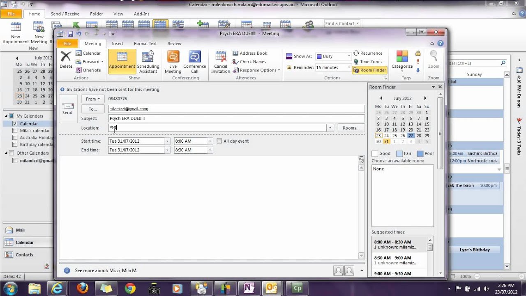
Task: Open the Categorize color menu
Action: 402,61
